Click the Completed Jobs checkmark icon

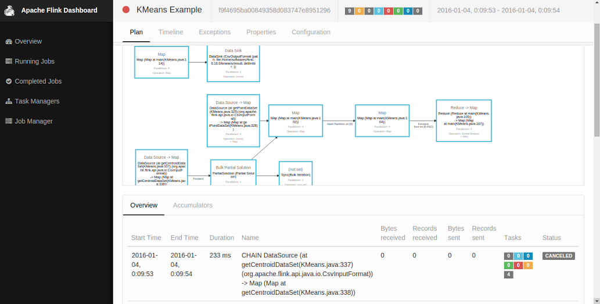[9, 81]
